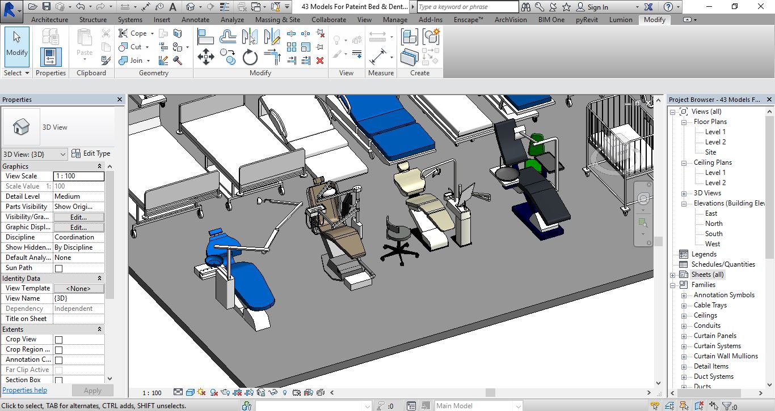The image size is (775, 411).
Task: Click the horizontal scrollbar of the 3D view
Action: (490, 392)
